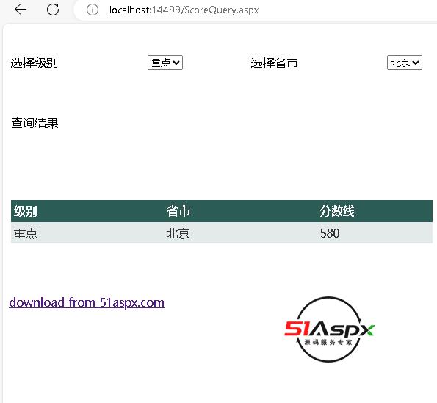Click the chevron arrow of 北京 select
The width and height of the screenshot is (437, 403).
point(415,63)
